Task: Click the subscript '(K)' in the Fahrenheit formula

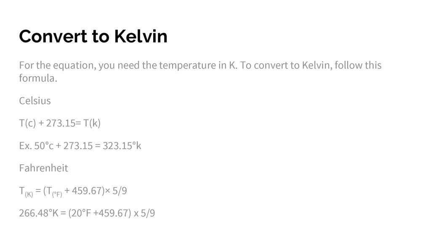Action: (29, 194)
